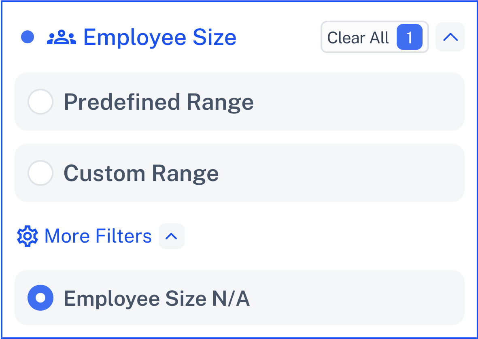Click empty area of Employee Size N/A row
Screen dimensions: 478x339
point(357,298)
